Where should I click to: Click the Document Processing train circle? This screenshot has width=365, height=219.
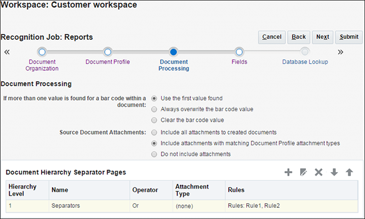(173, 52)
